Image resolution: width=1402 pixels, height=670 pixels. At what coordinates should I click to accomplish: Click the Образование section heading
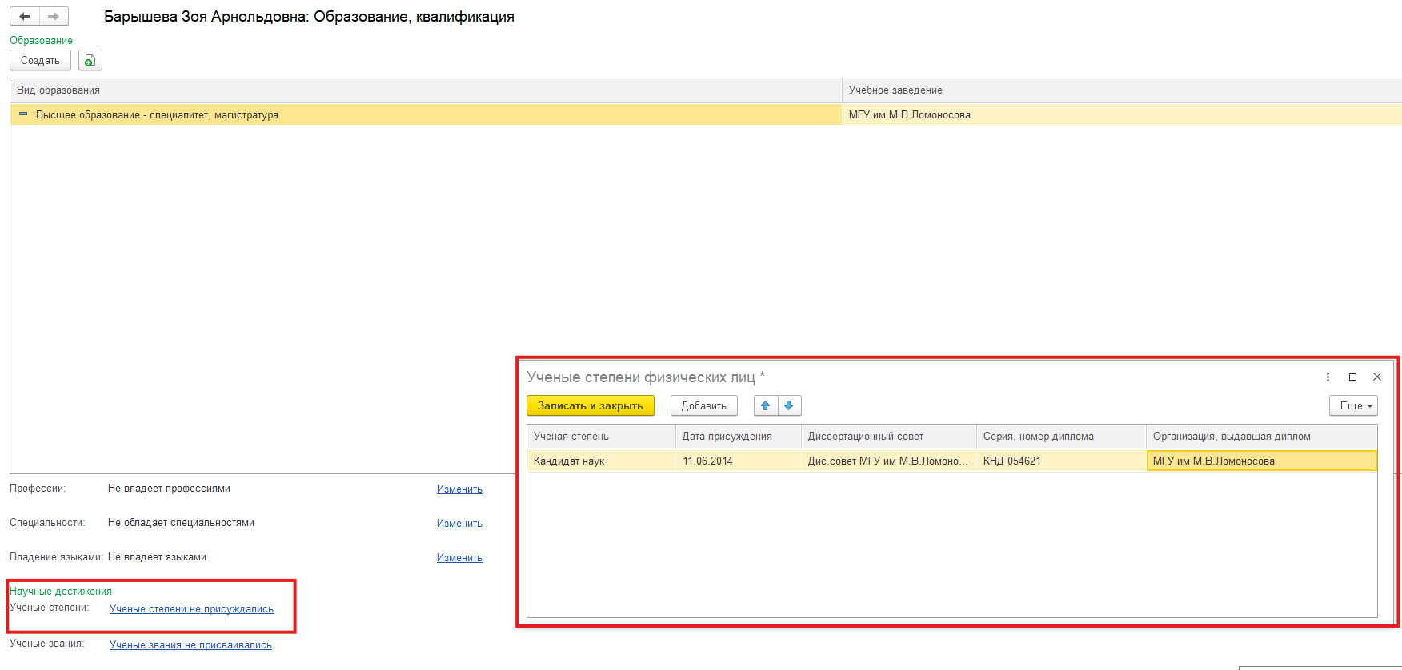[41, 41]
